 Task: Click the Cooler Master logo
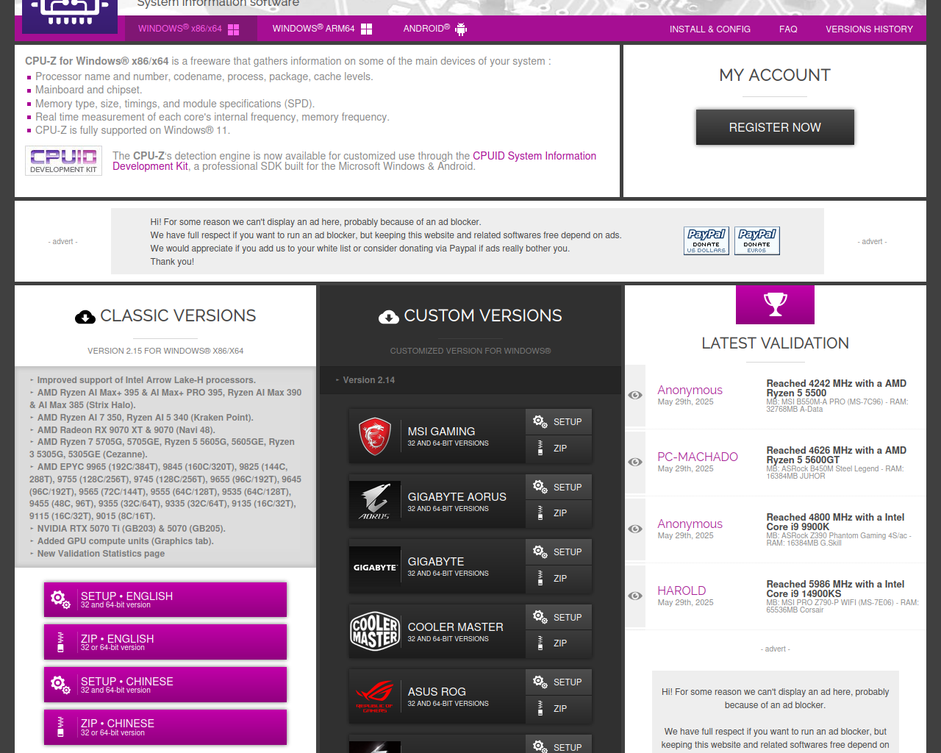click(x=375, y=631)
